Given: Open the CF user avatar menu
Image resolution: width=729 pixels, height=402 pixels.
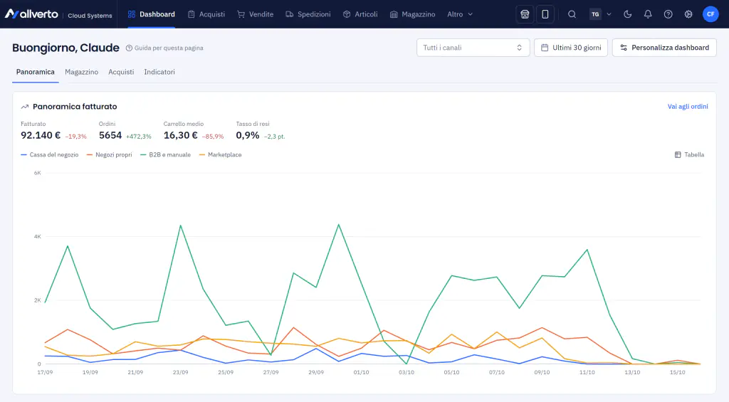Looking at the screenshot, I should coord(710,14).
